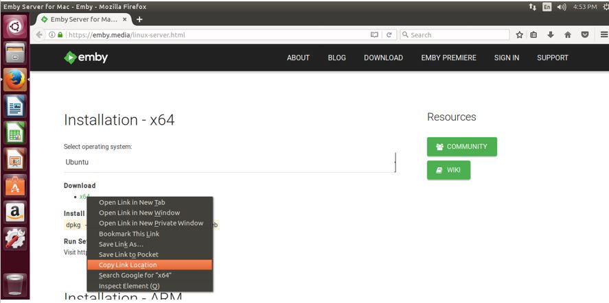Open the SUPPORT navigation item
Screen dimensions: 609x303
553,58
